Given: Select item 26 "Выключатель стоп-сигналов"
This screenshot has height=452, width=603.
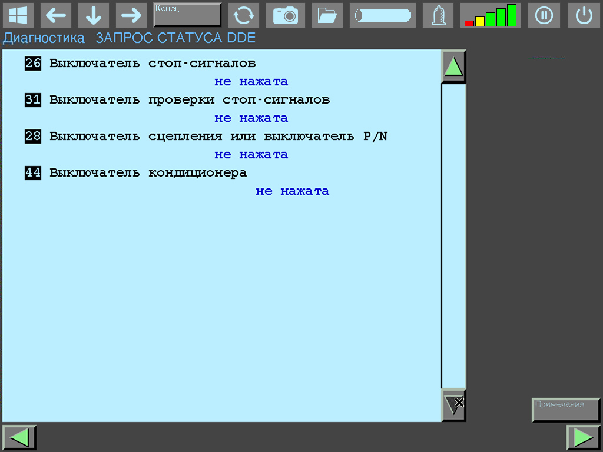Looking at the screenshot, I should click(x=152, y=64).
